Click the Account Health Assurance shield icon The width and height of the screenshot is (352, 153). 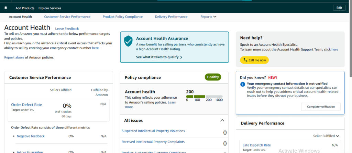129,41
